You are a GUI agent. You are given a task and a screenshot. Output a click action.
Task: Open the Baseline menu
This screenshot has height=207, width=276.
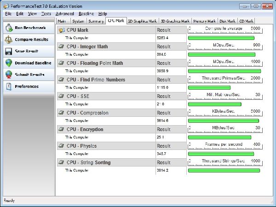(x=86, y=14)
